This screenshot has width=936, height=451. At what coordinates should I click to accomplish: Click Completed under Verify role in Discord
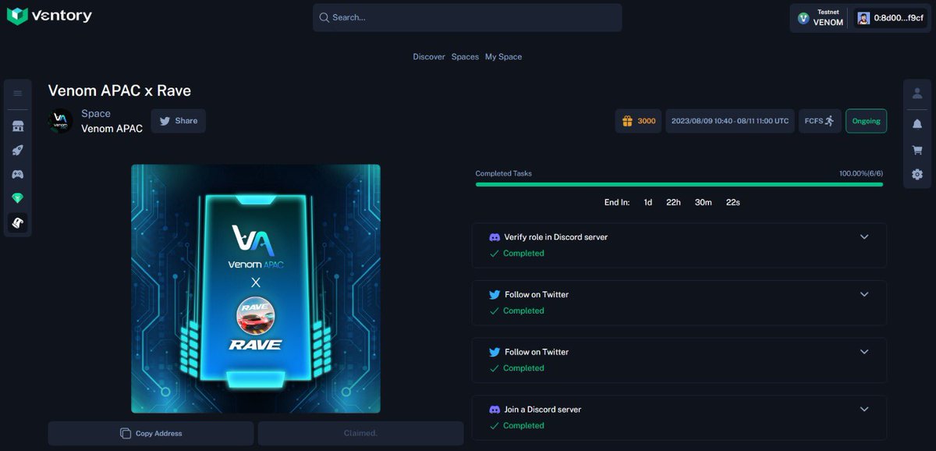[x=523, y=254]
